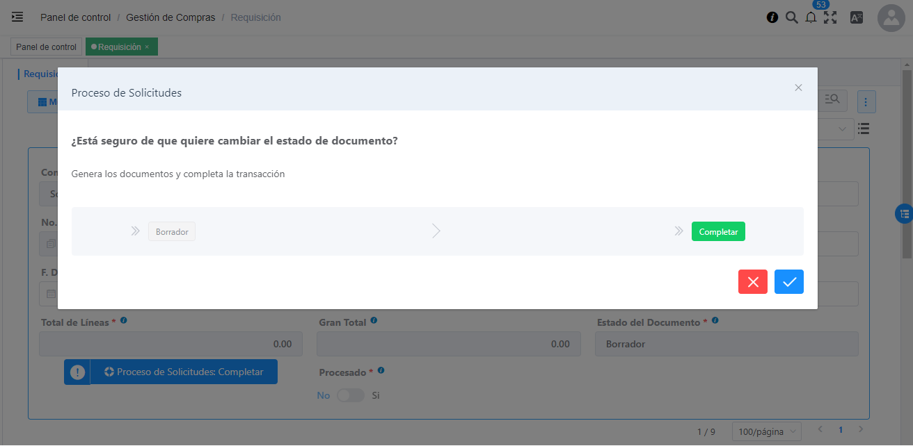
Task: Close the Proceso de Solicitudes dialog
Action: click(x=798, y=88)
